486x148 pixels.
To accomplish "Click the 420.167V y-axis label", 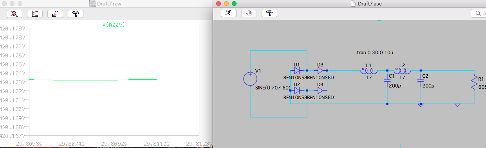I will (x=13, y=136).
